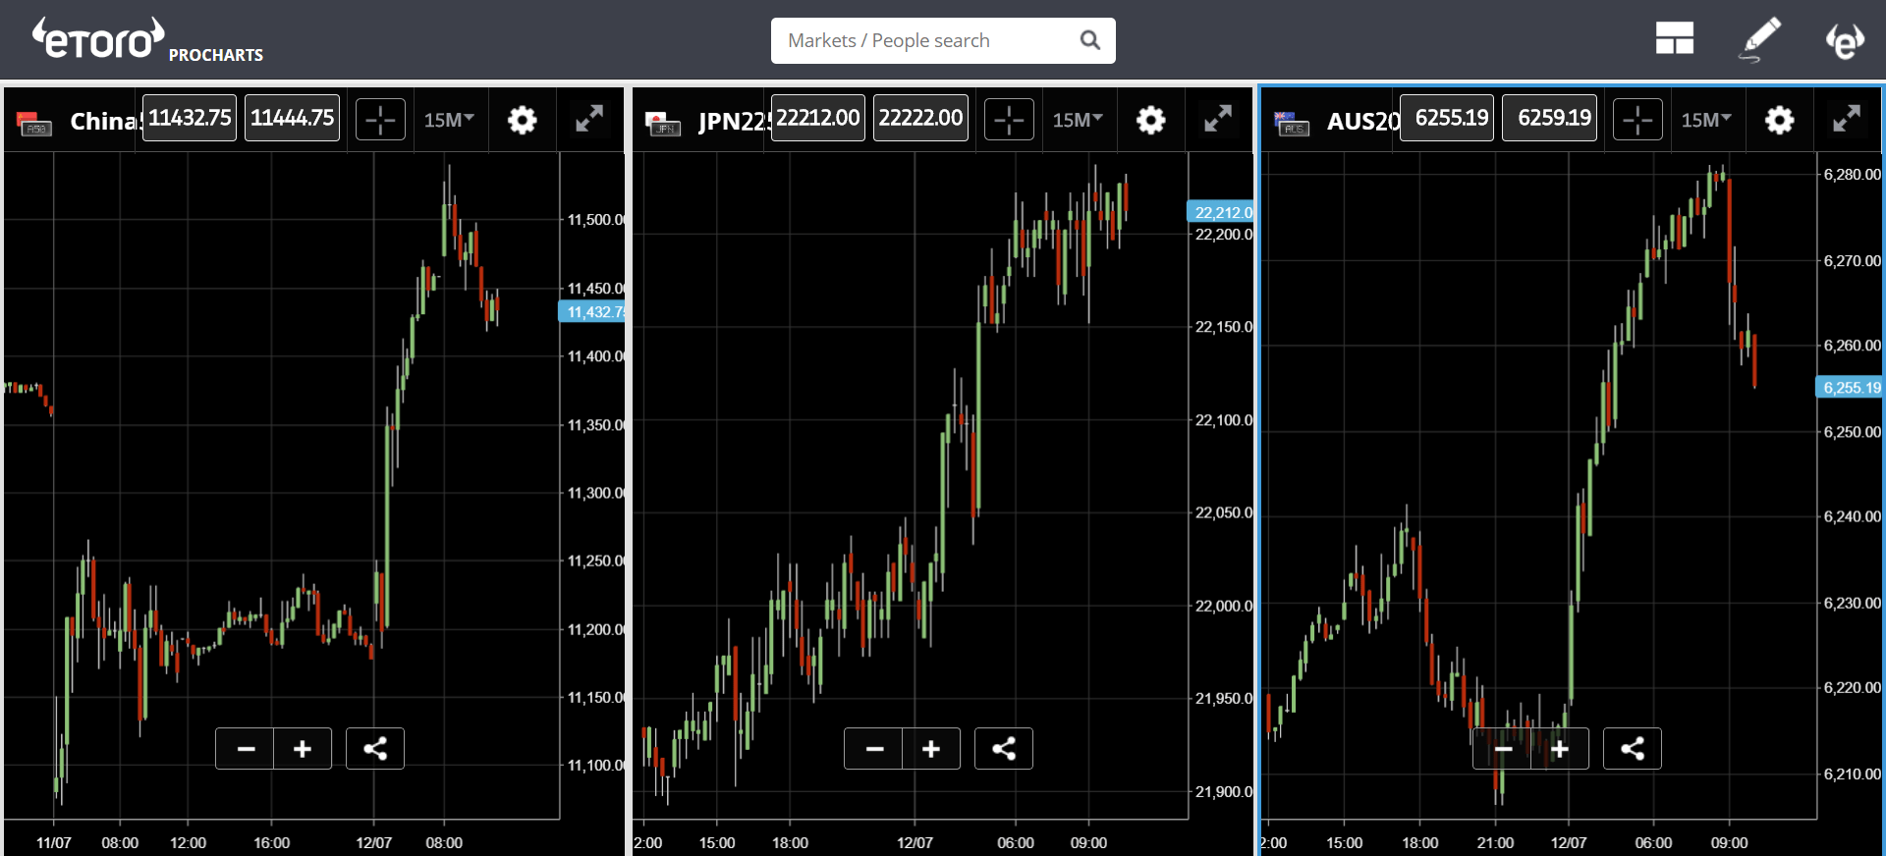Expand the AUS200 chart to fullscreen

coord(1846,119)
